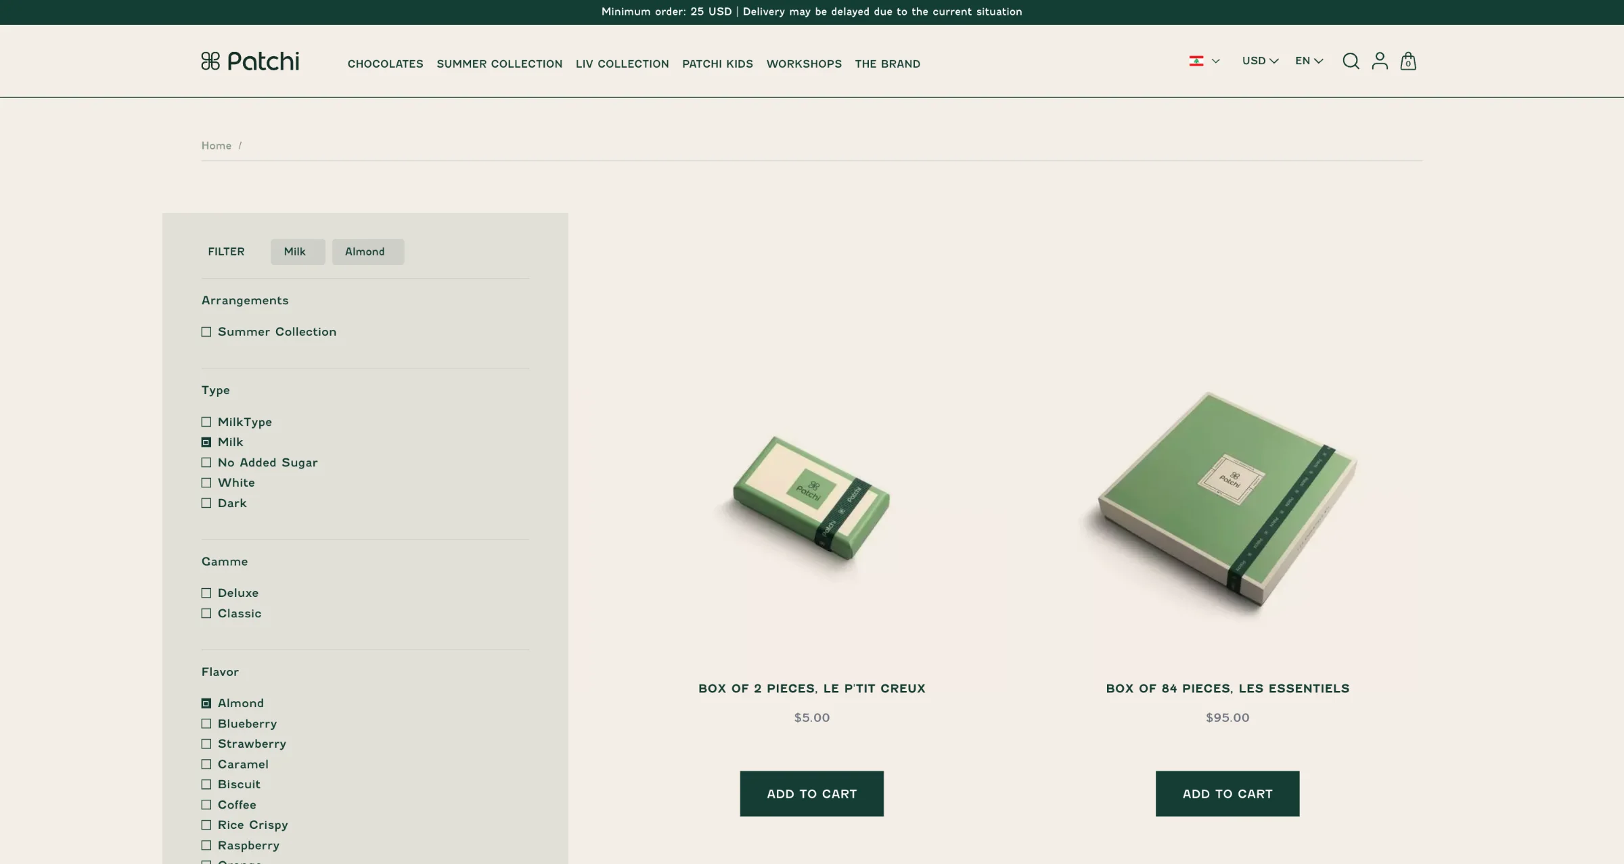
Task: Tick the Blueberry flavor checkbox
Action: (206, 723)
